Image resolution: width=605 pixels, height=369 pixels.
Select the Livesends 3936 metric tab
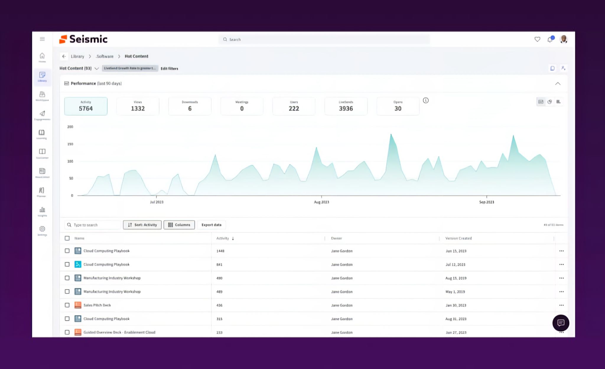[x=346, y=106]
